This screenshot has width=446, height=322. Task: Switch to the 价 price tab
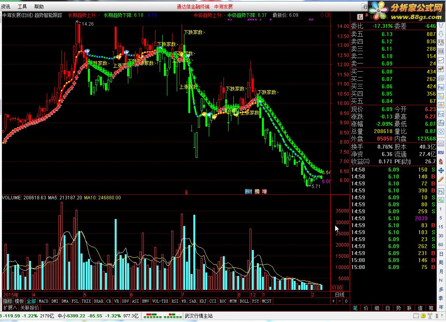[x=366, y=308]
